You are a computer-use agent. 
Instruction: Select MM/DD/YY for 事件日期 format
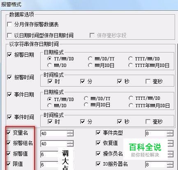[x=86, y=99]
